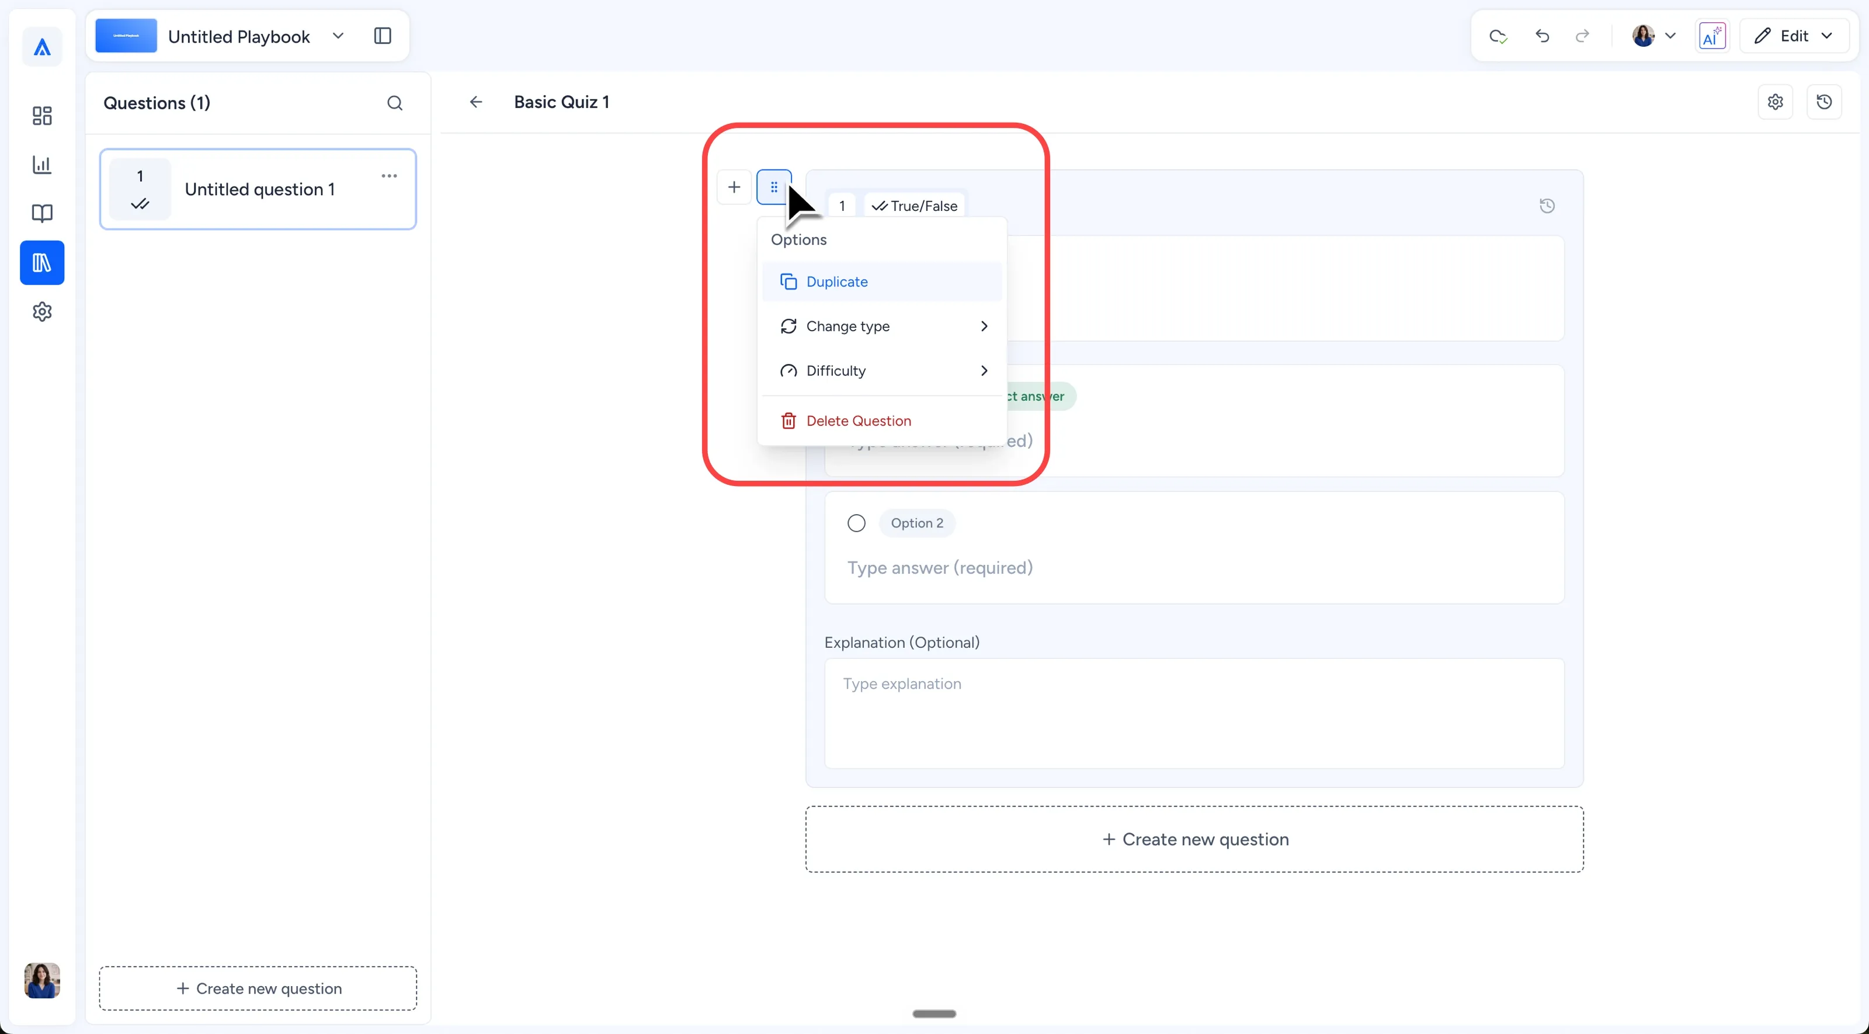
Task: Expand the Change type submenu
Action: tap(883, 327)
